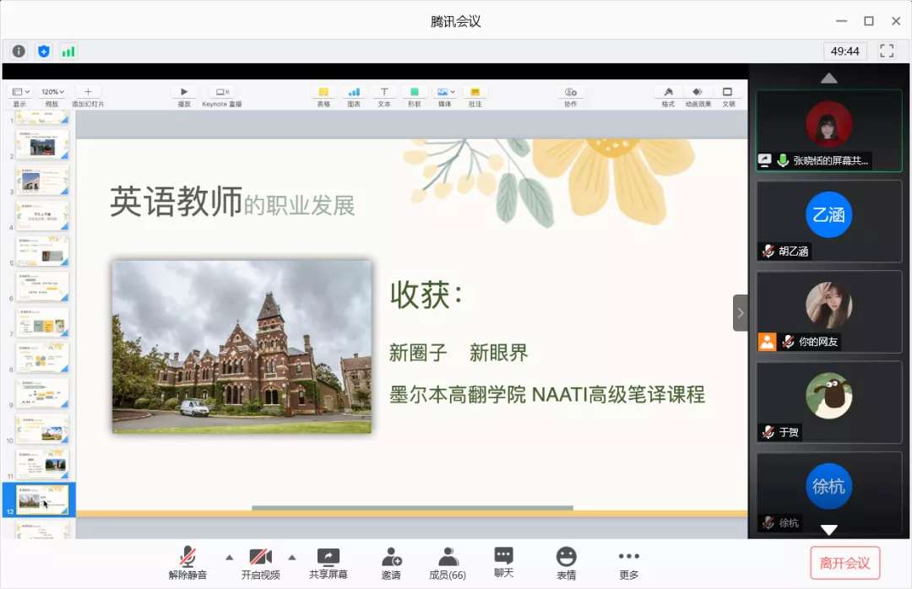The width and height of the screenshot is (912, 589).
Task: Open the 更多 more menu
Action: tap(628, 563)
